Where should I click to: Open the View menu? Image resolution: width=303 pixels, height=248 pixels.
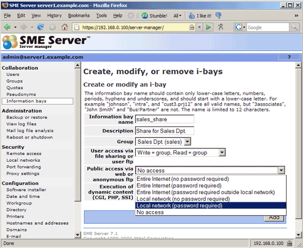click(x=36, y=15)
